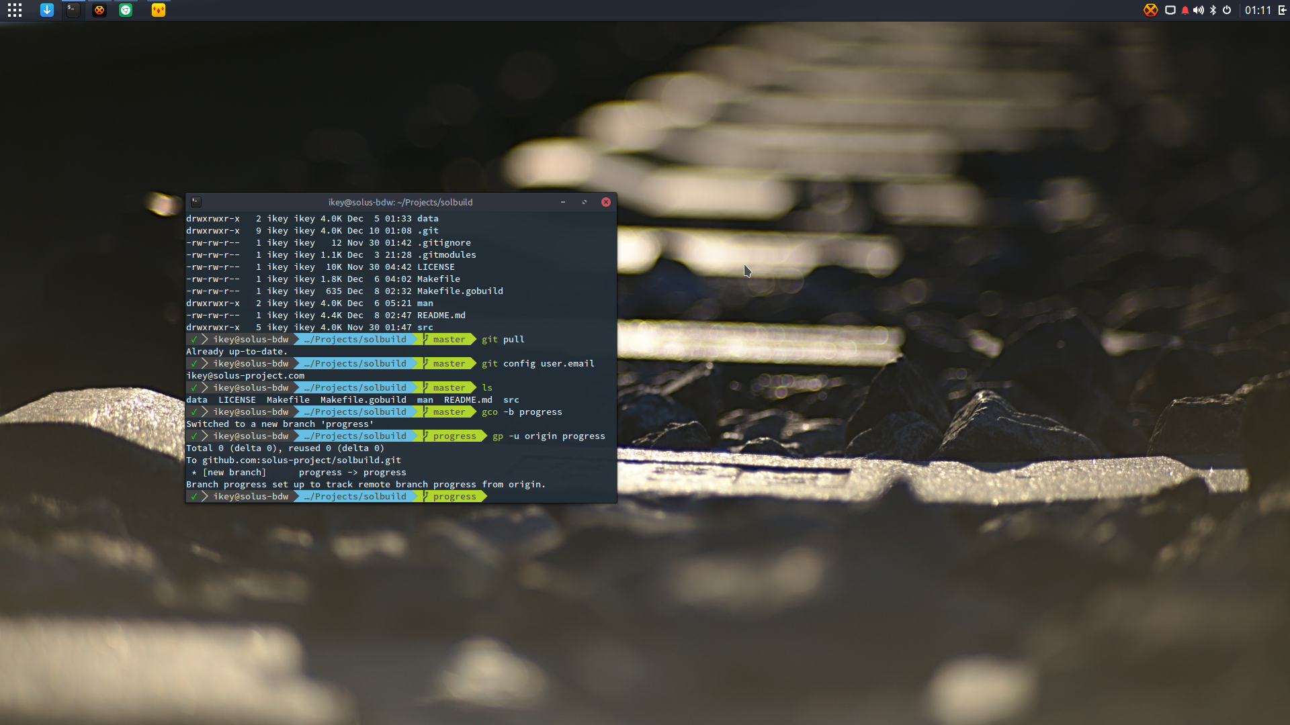
Task: Click the '* [new branch]' output line
Action: pos(299,473)
